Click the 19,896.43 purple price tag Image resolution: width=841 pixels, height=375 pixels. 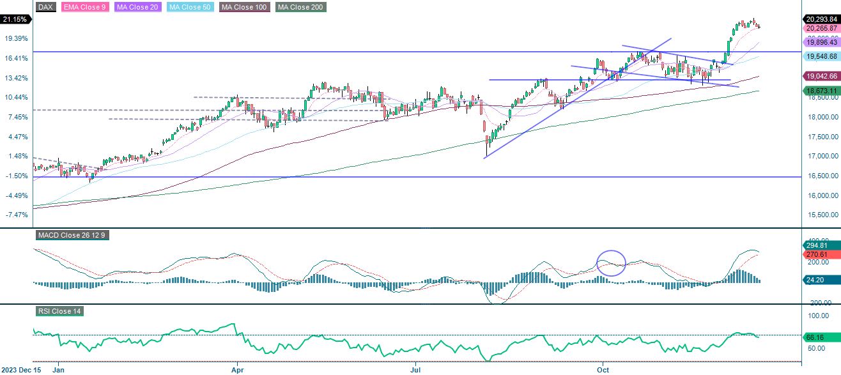[821, 42]
